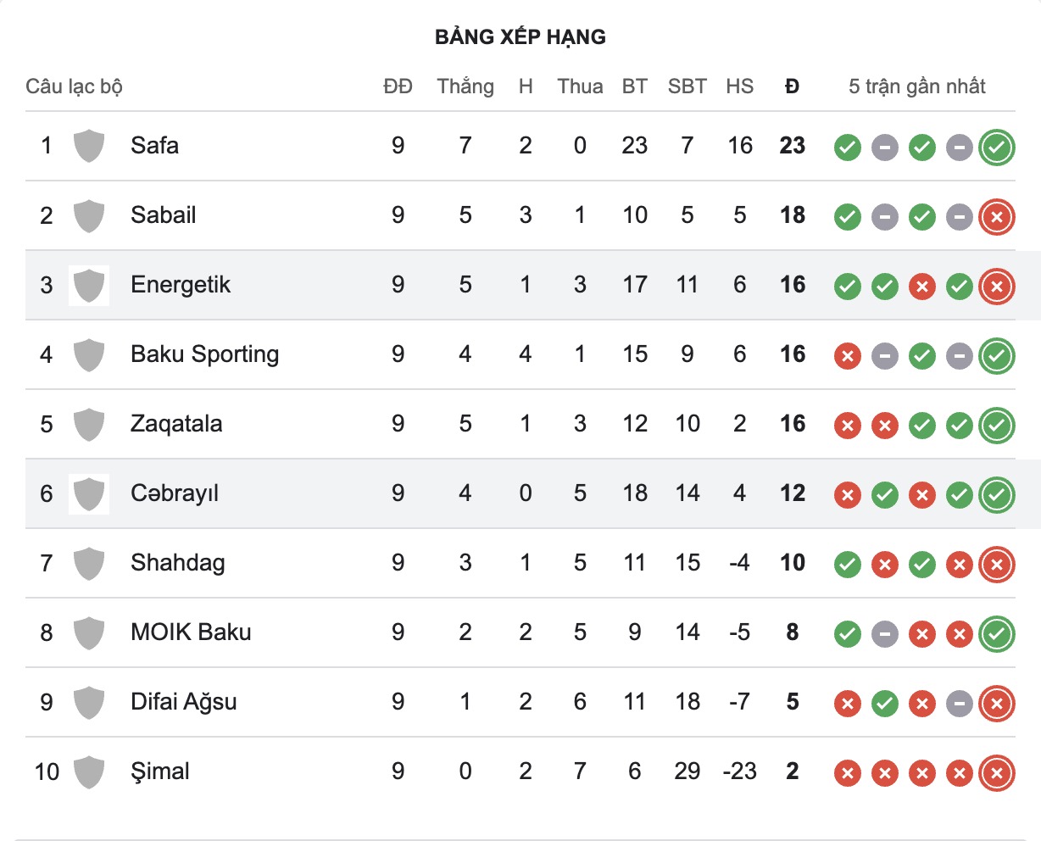
Task: Click Cəbrayıl's shield crest icon
Action: point(89,494)
